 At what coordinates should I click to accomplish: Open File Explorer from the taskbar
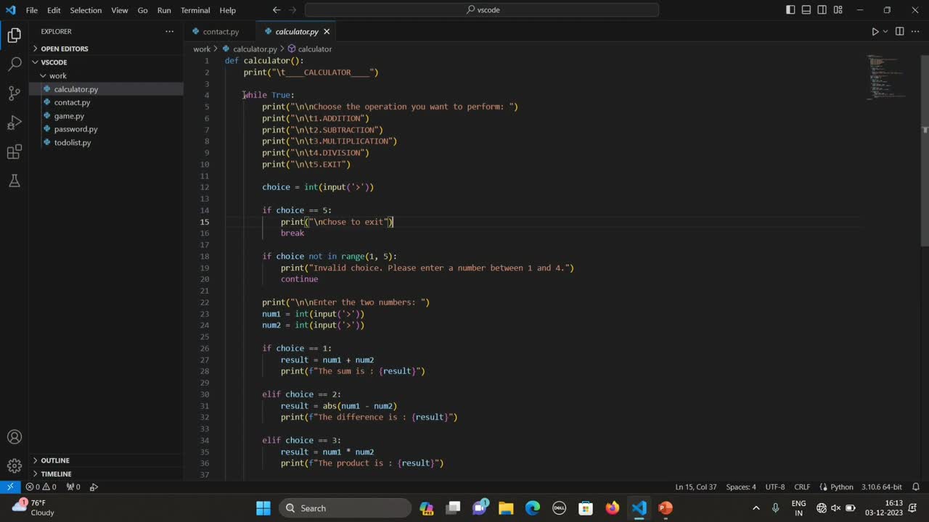pos(506,508)
